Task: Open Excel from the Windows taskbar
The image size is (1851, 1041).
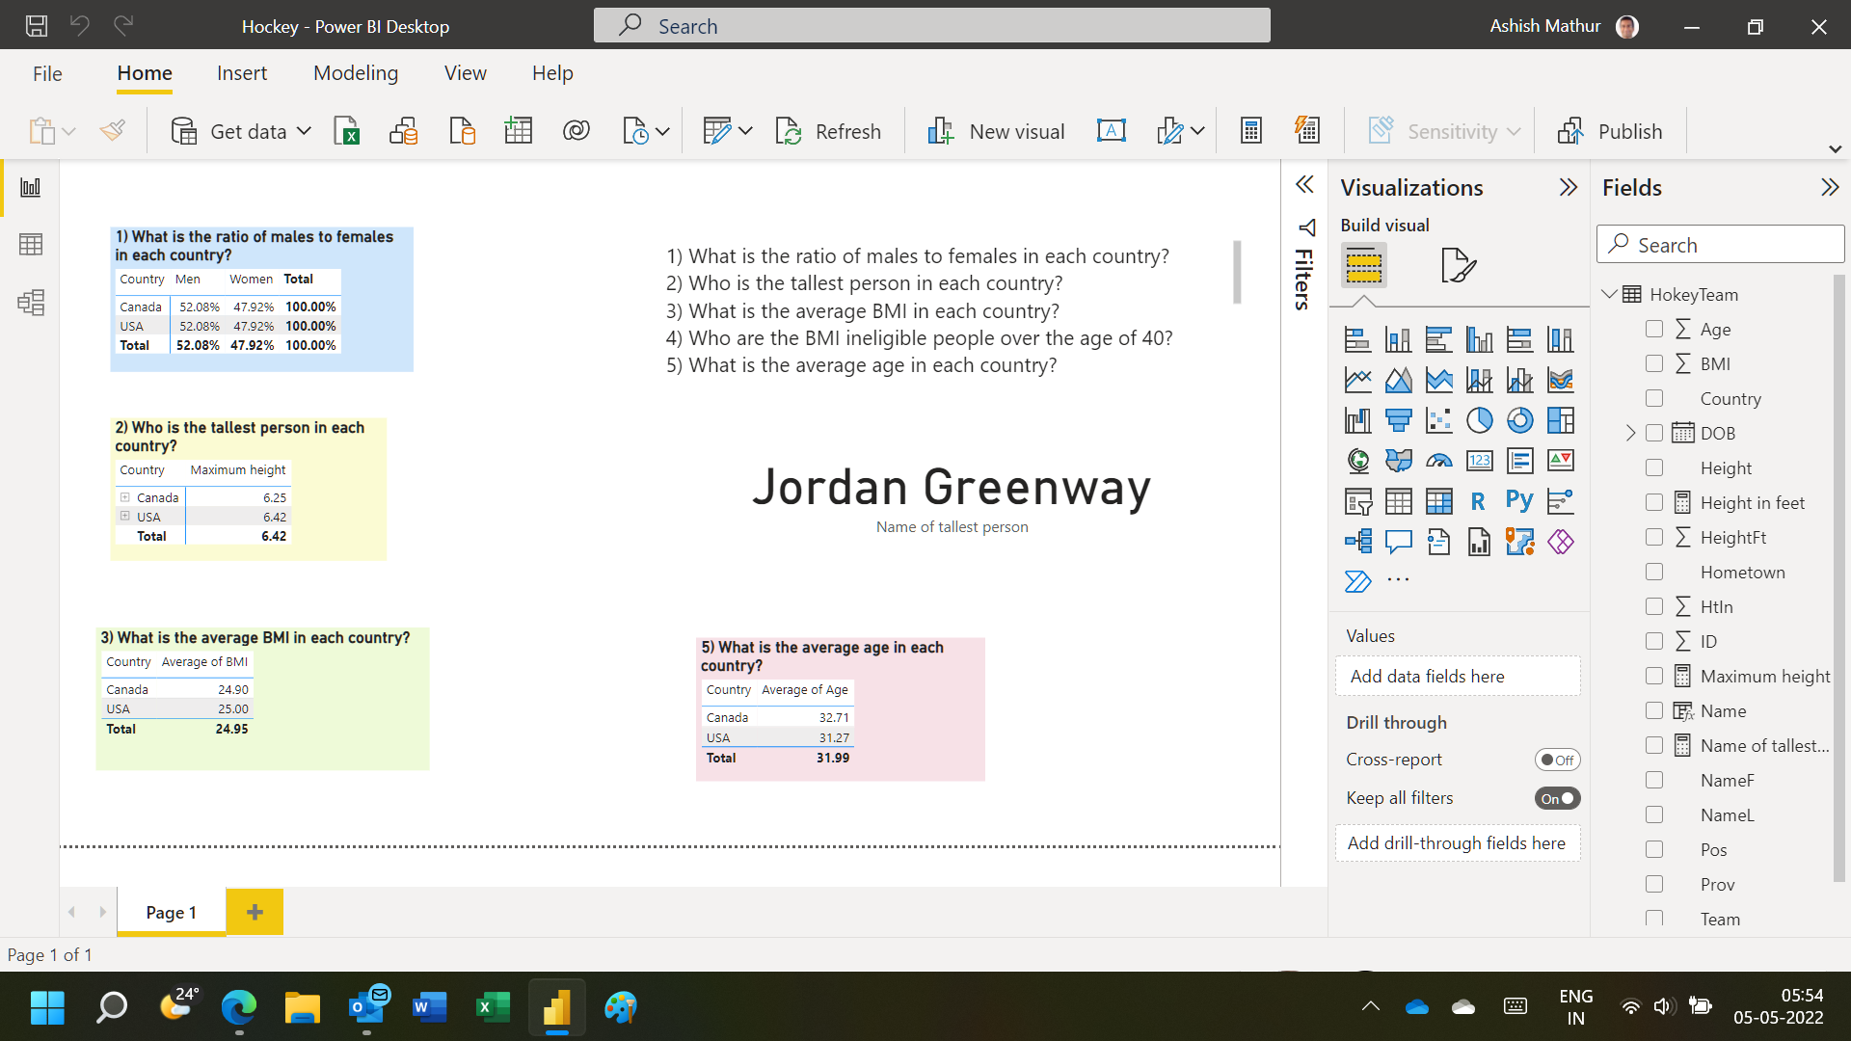Action: (x=493, y=1007)
